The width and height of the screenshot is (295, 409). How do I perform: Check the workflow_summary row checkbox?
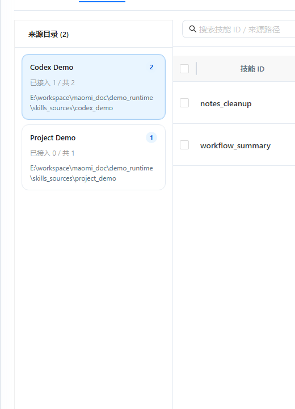pos(184,145)
